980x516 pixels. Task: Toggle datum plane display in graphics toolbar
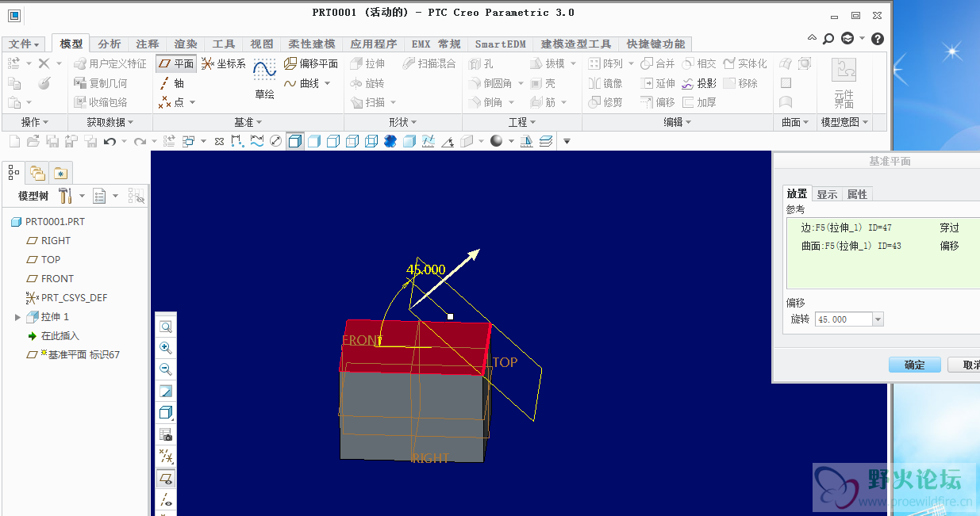(x=166, y=478)
